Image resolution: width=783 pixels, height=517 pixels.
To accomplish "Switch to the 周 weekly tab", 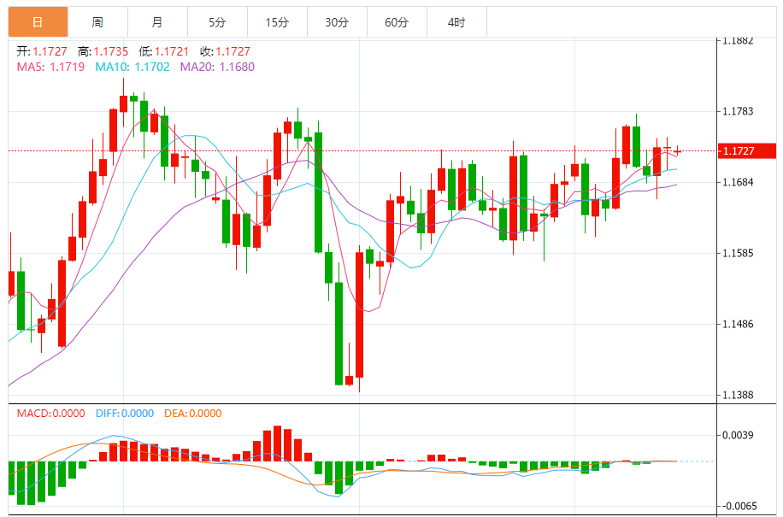I will pos(97,22).
